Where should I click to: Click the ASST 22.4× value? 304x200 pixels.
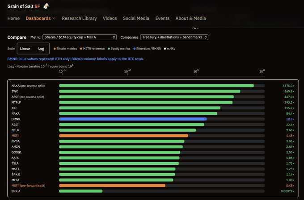click(x=290, y=125)
